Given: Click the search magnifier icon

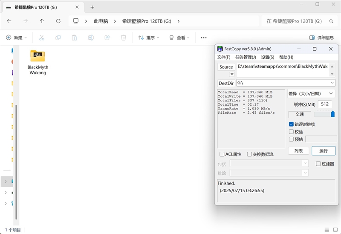Looking at the screenshot, I should pyautogui.click(x=331, y=21).
